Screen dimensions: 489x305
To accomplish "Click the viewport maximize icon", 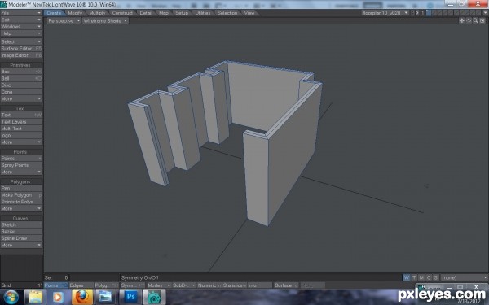I will click(x=482, y=20).
